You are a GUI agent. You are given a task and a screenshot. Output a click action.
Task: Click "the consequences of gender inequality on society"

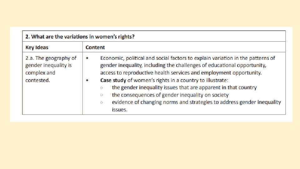coord(170,95)
